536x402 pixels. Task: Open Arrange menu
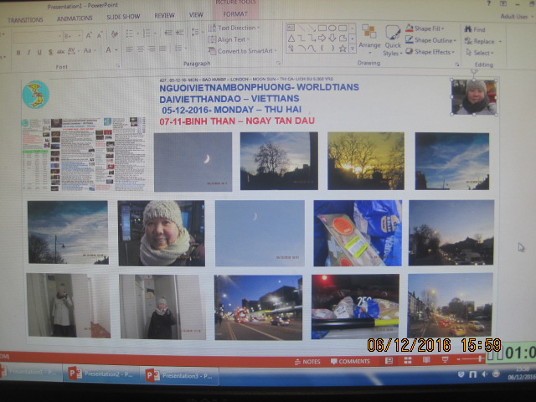(x=369, y=39)
